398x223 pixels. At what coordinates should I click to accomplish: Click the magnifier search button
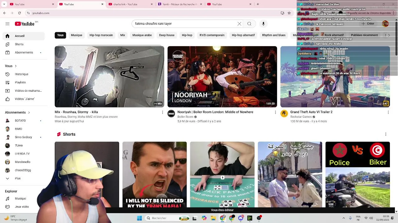pyautogui.click(x=249, y=24)
